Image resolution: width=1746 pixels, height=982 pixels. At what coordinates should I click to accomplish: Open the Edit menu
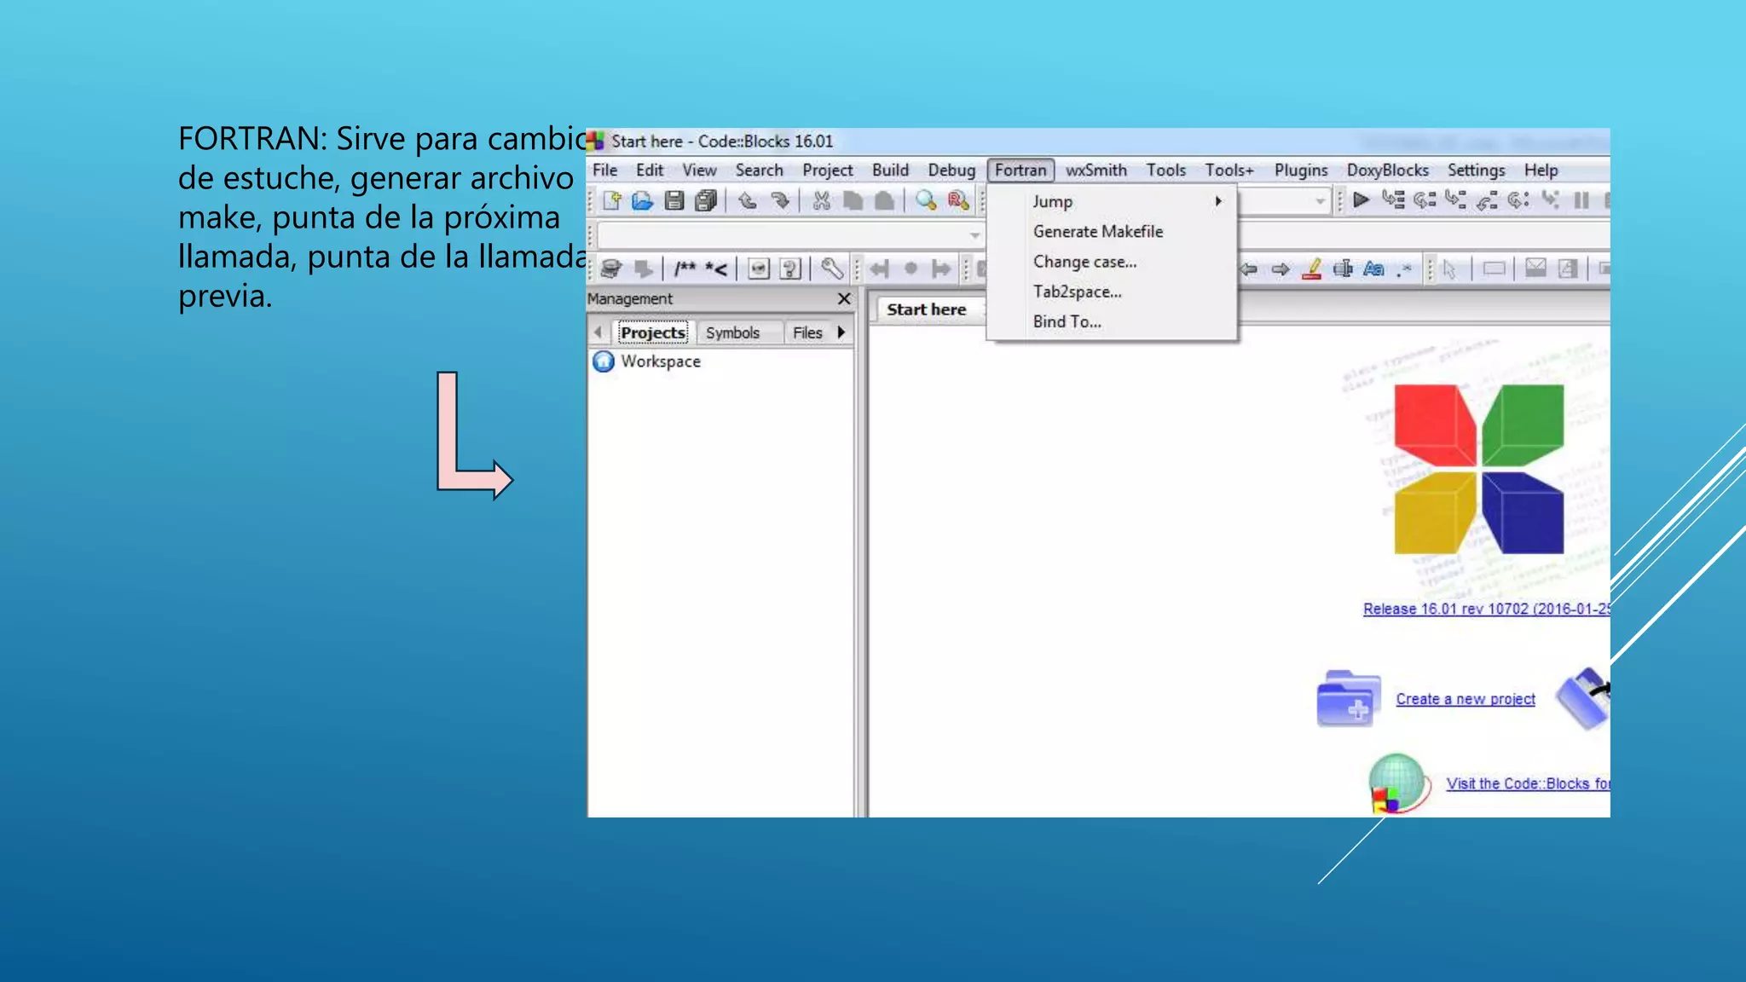pyautogui.click(x=650, y=170)
